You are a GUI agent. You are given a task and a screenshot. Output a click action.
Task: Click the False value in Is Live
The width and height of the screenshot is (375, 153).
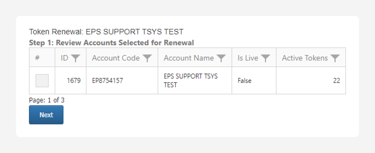pos(244,81)
